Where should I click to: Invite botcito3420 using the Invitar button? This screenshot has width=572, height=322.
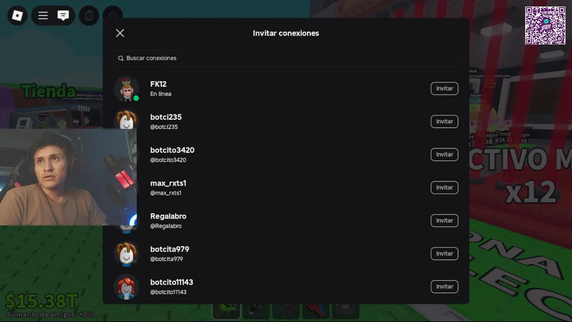[444, 154]
